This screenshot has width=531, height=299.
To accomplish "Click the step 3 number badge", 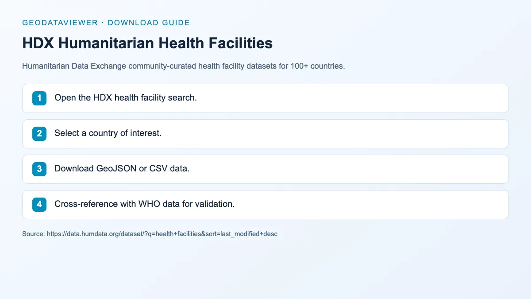I will point(39,169).
